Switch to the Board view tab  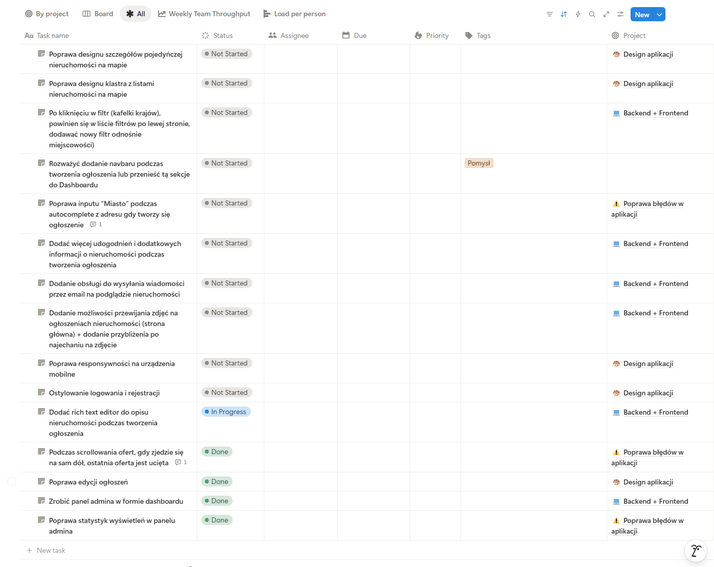click(x=98, y=14)
